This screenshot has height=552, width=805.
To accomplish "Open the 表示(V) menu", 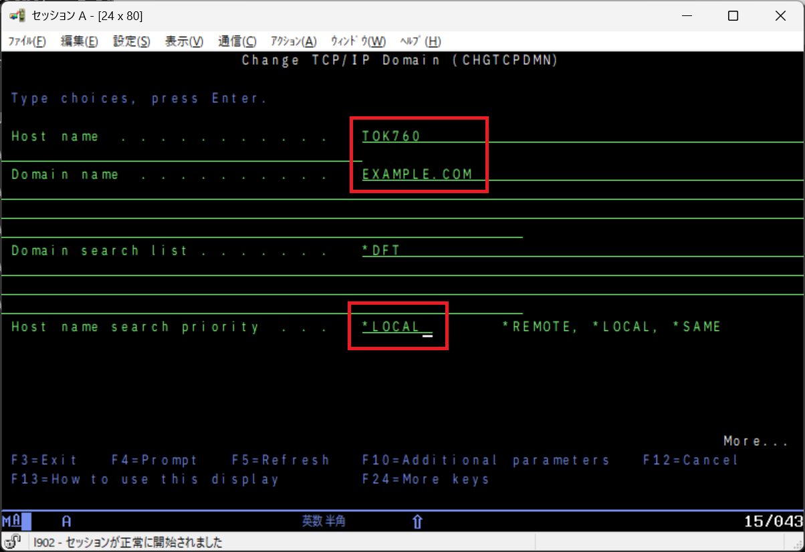I will [x=184, y=41].
